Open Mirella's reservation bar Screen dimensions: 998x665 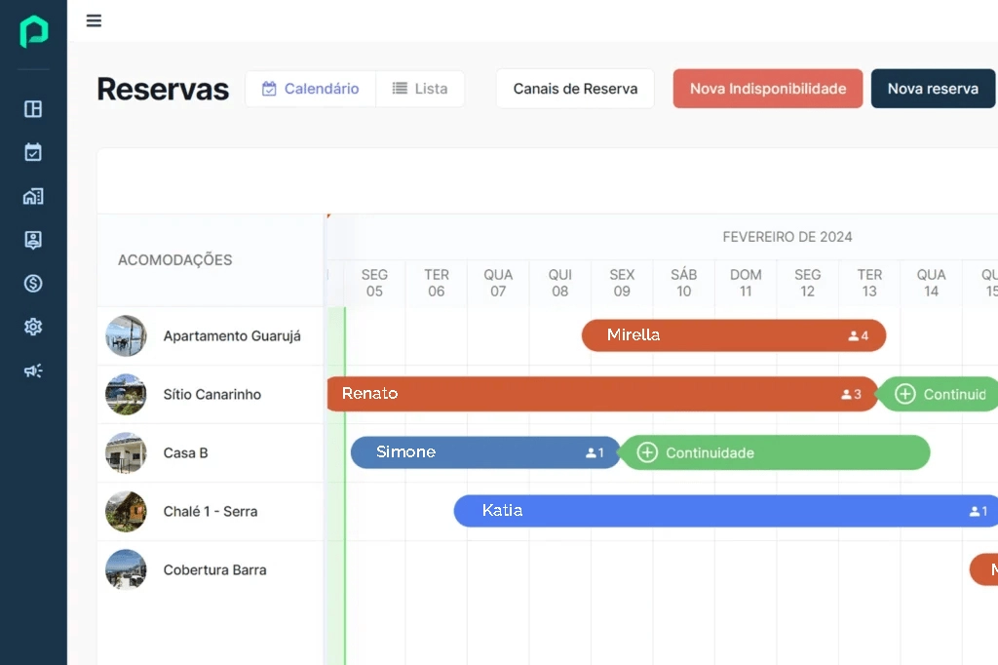click(x=733, y=335)
